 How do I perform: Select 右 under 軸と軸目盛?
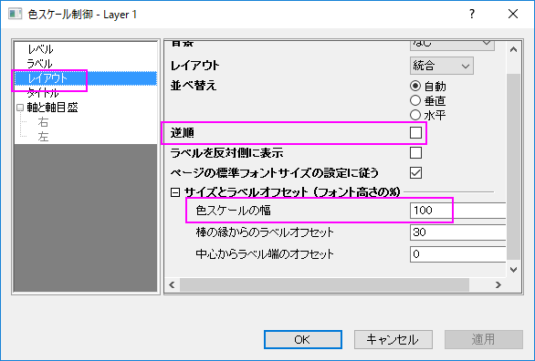(43, 122)
